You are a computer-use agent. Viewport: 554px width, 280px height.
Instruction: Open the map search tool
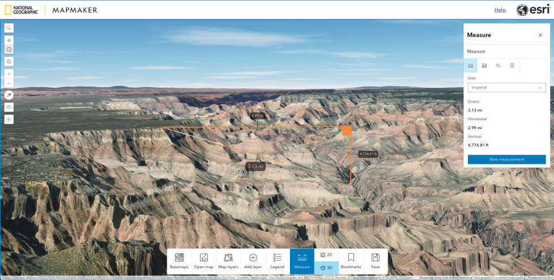[x=9, y=28]
